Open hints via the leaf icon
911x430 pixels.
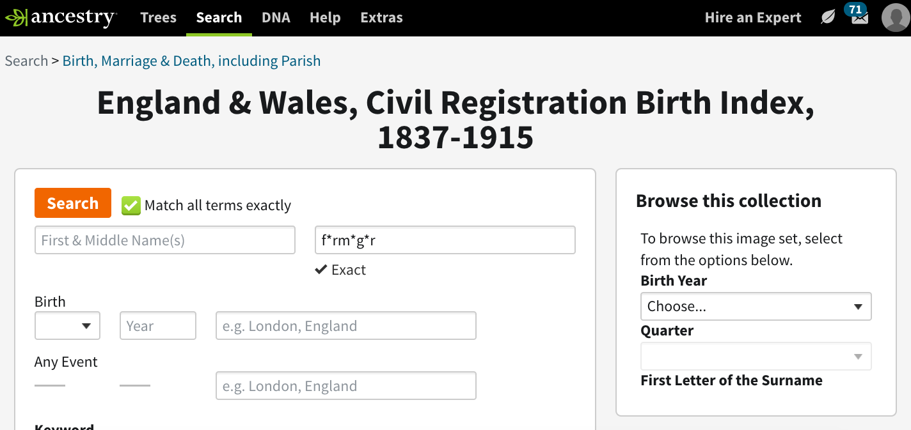[827, 17]
